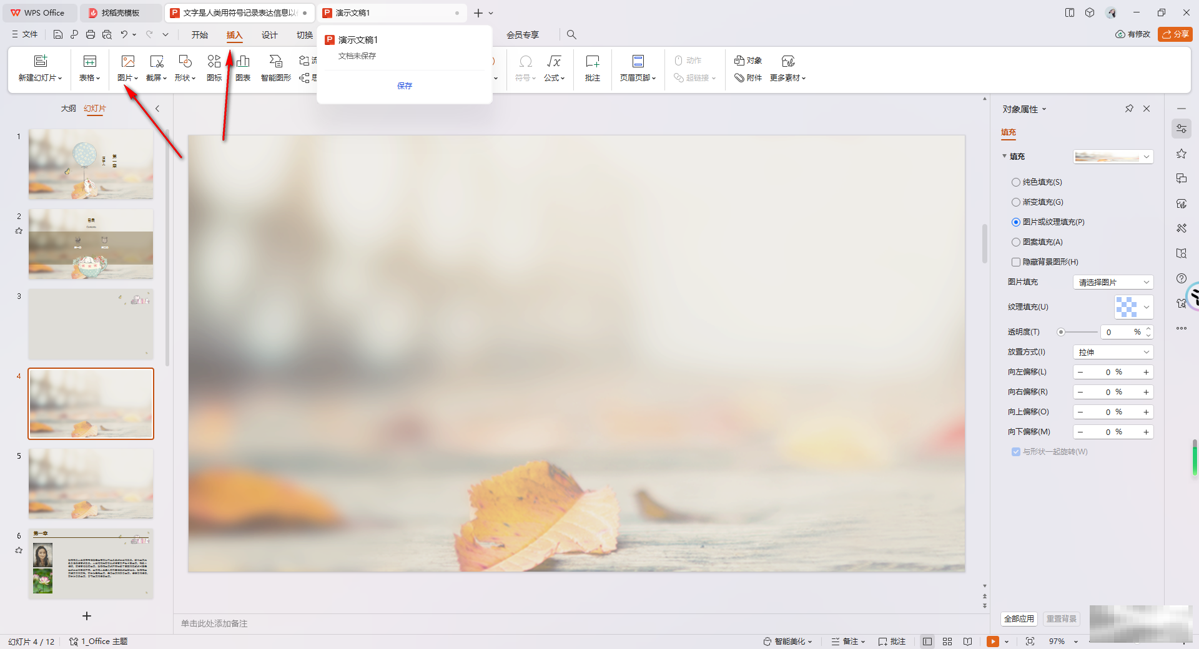Insert an Object (对象)
The width and height of the screenshot is (1199, 649).
coord(748,61)
